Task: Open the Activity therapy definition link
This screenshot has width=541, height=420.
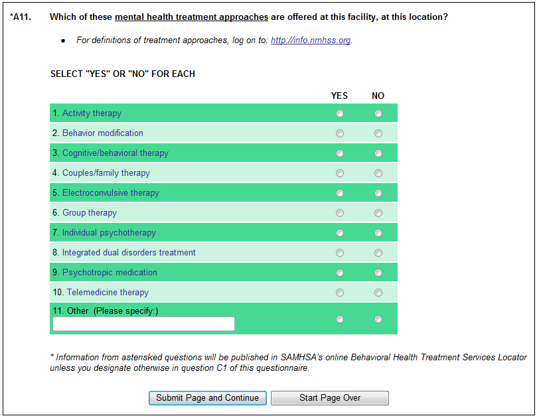Action: pyautogui.click(x=92, y=113)
